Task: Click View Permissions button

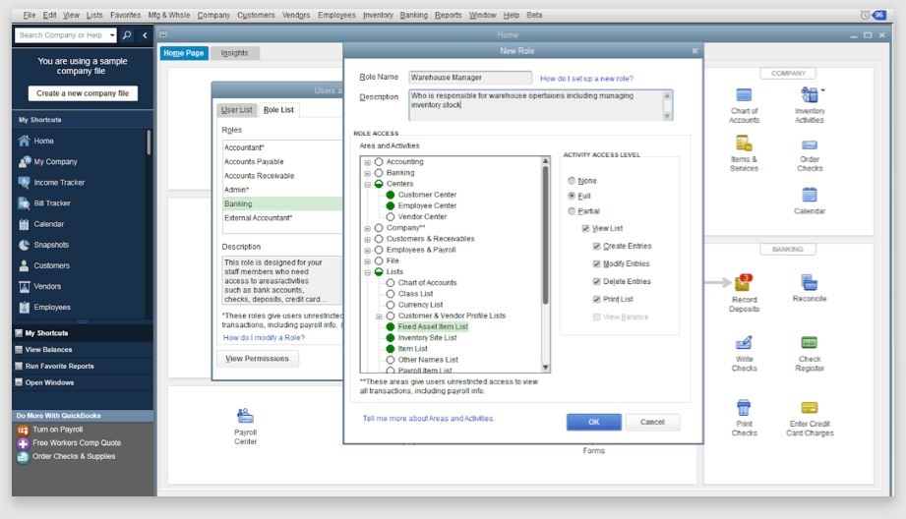Action: (x=257, y=359)
